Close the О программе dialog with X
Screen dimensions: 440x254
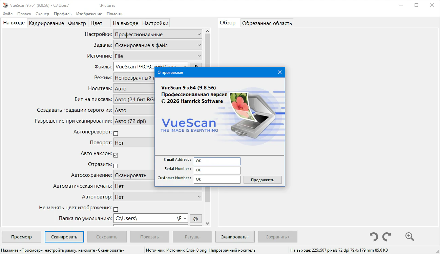click(280, 72)
